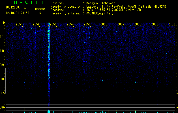Screen dimensions: 178x113
Task: Click the observer name Masayuki Kobayashi
Action: click(102, 3)
